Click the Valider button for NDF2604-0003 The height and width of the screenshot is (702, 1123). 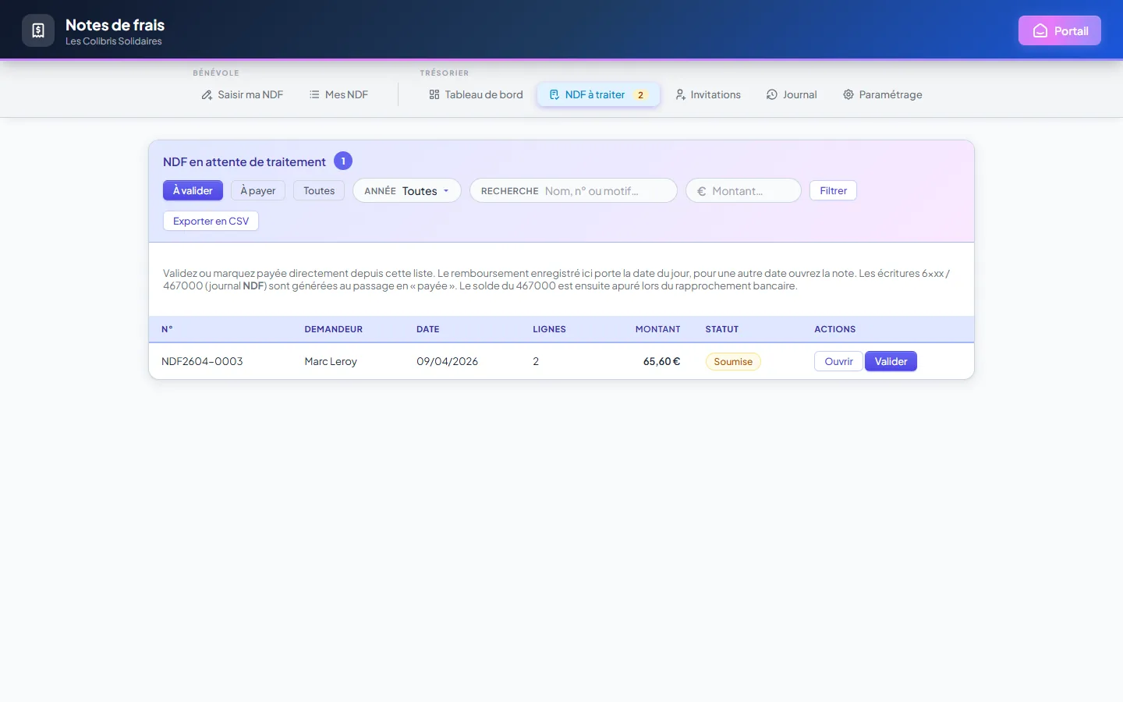(x=891, y=361)
